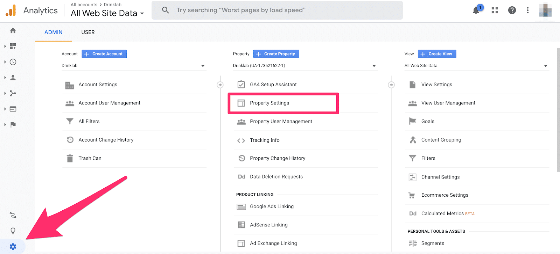Viewport: 560px width, 254px height.
Task: Click the Tracking Info code brackets icon
Action: click(241, 140)
